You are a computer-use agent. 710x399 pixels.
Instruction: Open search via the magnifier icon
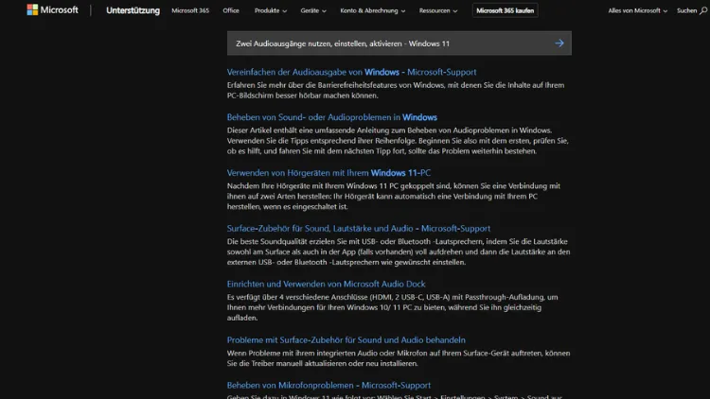703,10
